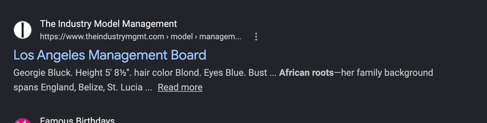The image size is (487, 123).
Task: Click 'her family background' snippet text
Action: [x=387, y=72]
